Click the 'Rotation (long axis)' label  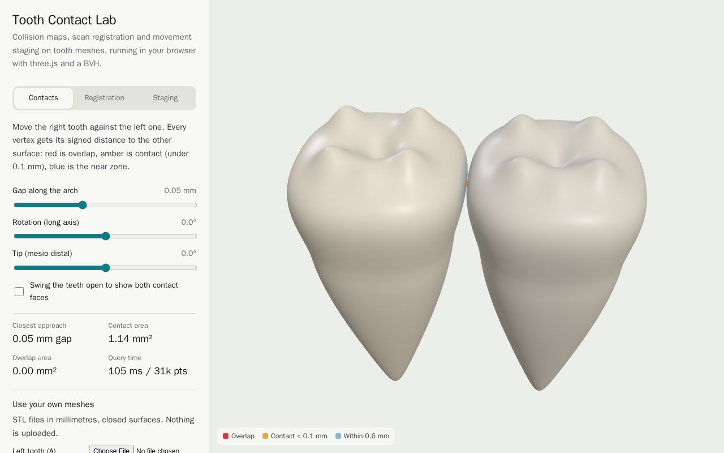point(46,222)
